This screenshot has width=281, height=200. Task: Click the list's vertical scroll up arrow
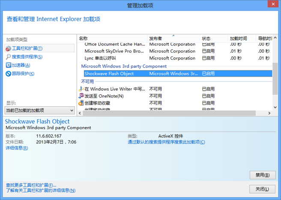click(x=275, y=38)
